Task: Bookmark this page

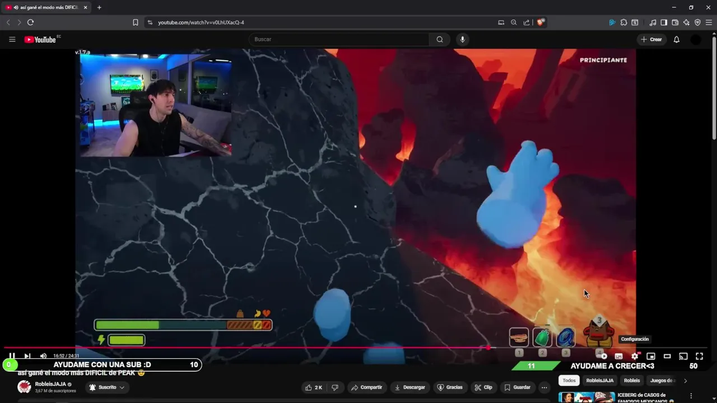Action: (136, 22)
